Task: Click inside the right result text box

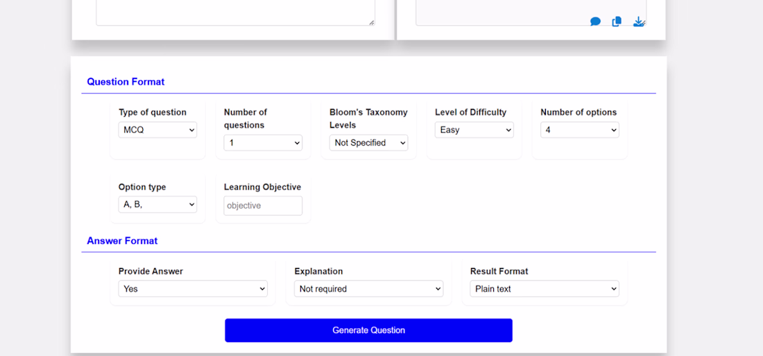Action: click(x=499, y=11)
